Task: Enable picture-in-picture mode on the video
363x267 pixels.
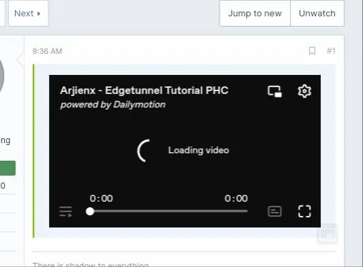Action: tap(274, 91)
